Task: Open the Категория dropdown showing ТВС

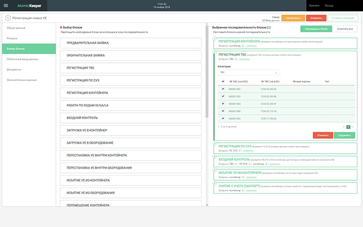Action: click(249, 72)
